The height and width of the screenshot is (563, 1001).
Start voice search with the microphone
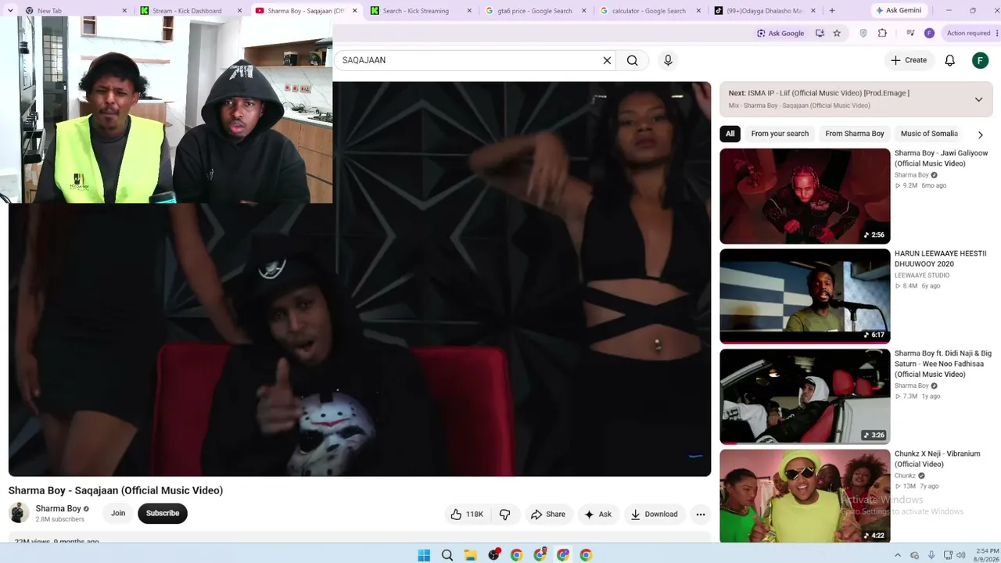click(668, 60)
